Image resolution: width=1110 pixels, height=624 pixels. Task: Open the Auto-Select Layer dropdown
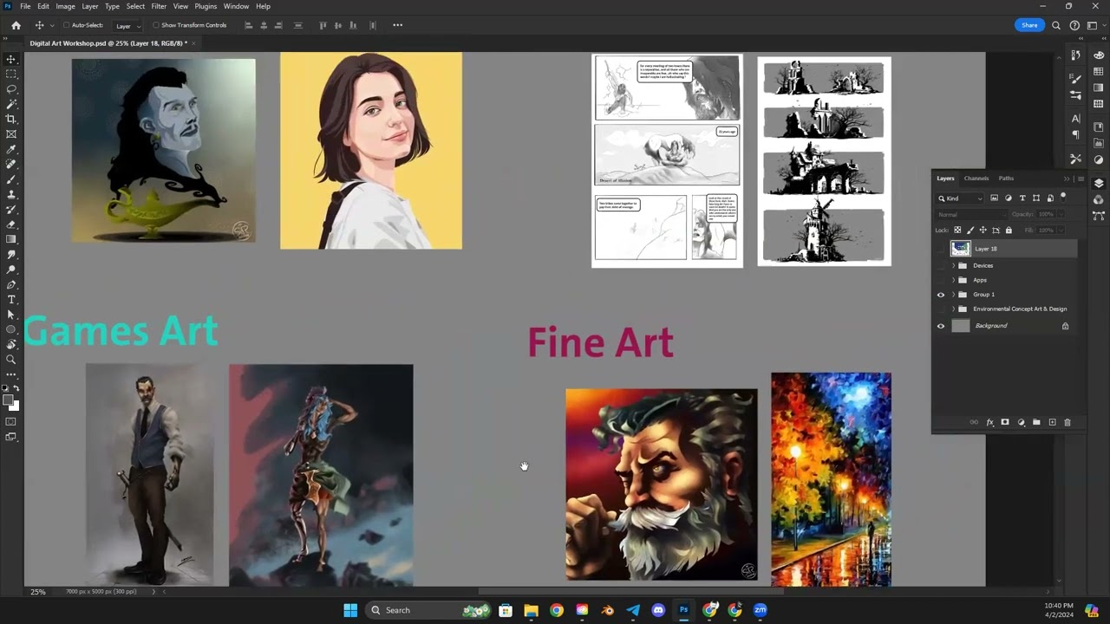coord(128,25)
